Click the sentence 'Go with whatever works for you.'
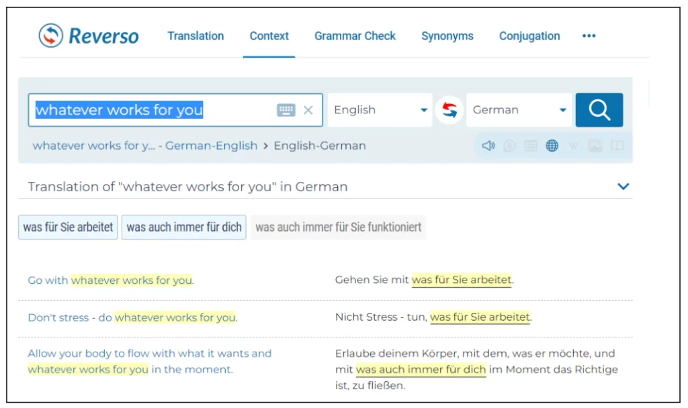The image size is (688, 408). point(111,280)
